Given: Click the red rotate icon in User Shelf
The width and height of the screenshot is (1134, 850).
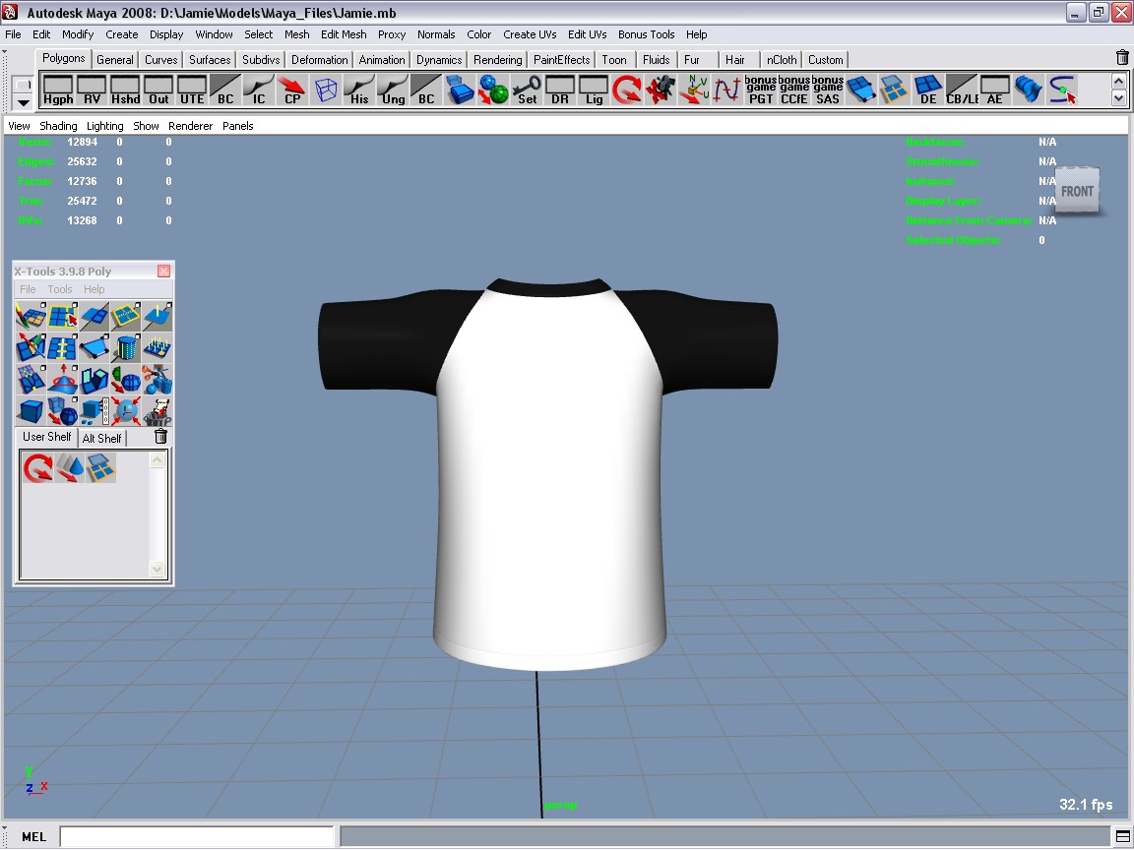Looking at the screenshot, I should coord(37,467).
